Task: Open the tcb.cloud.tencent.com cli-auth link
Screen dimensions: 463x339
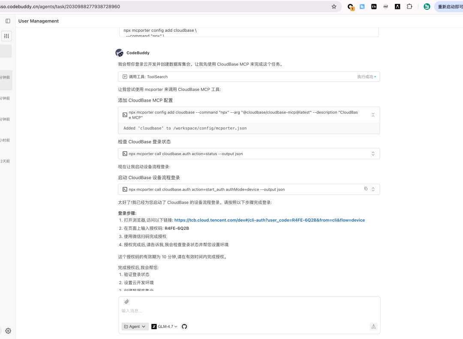Action: click(270, 220)
